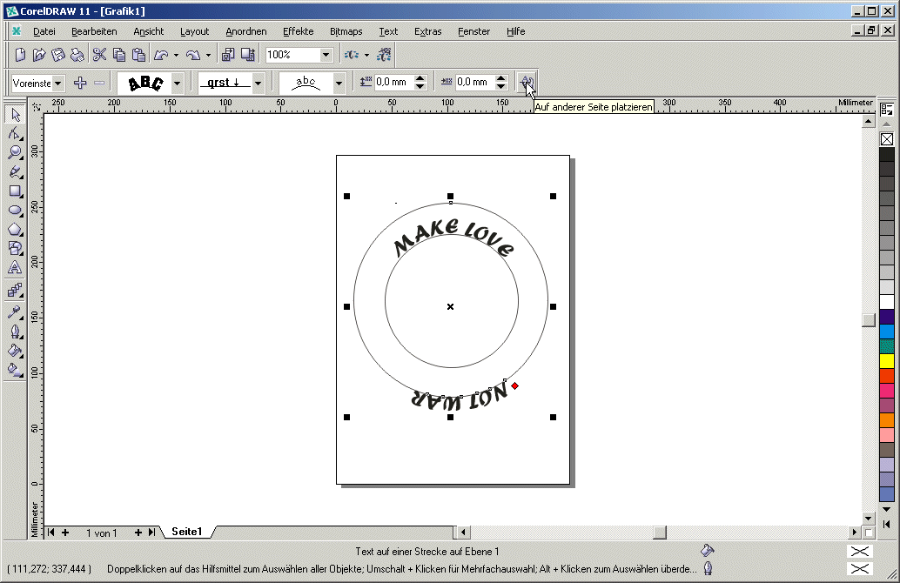Viewport: 900px width, 583px height.
Task: Select the Rectangle tool
Action: point(15,191)
